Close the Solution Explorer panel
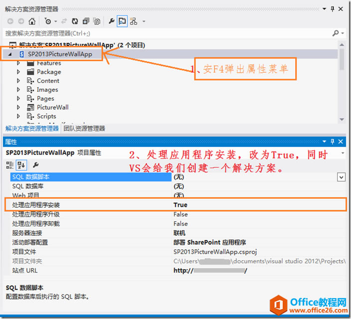Screen dimensions: 351x319 coord(341,9)
